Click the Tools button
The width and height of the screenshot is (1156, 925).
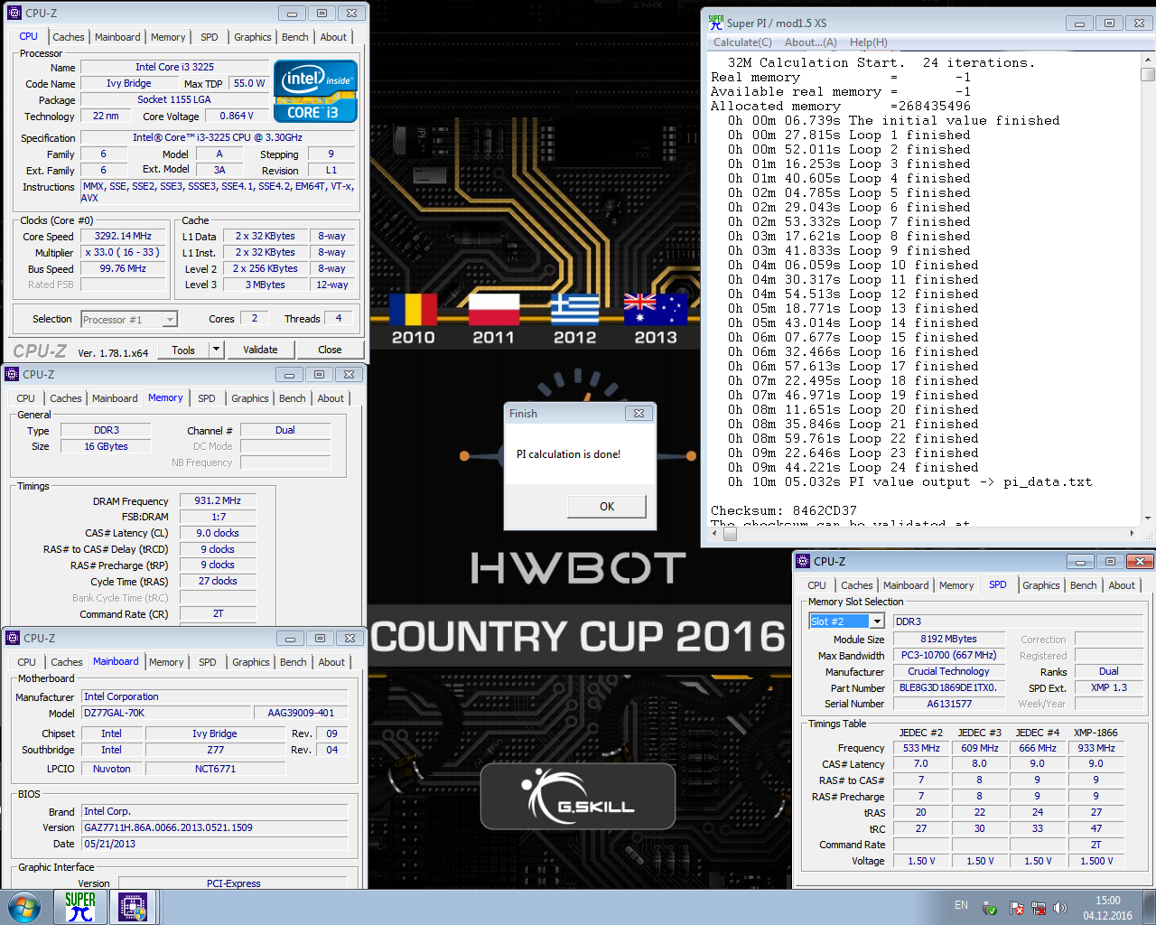click(183, 350)
